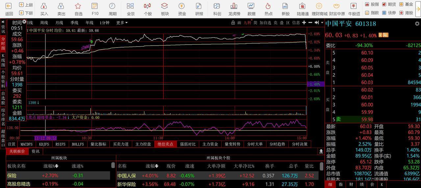Click the 资金 capital flow icon
The image size is (421, 188).
182,6
